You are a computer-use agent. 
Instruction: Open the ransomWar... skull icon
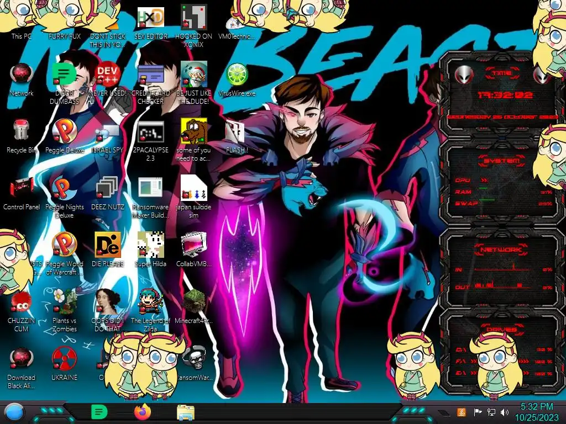(195, 358)
